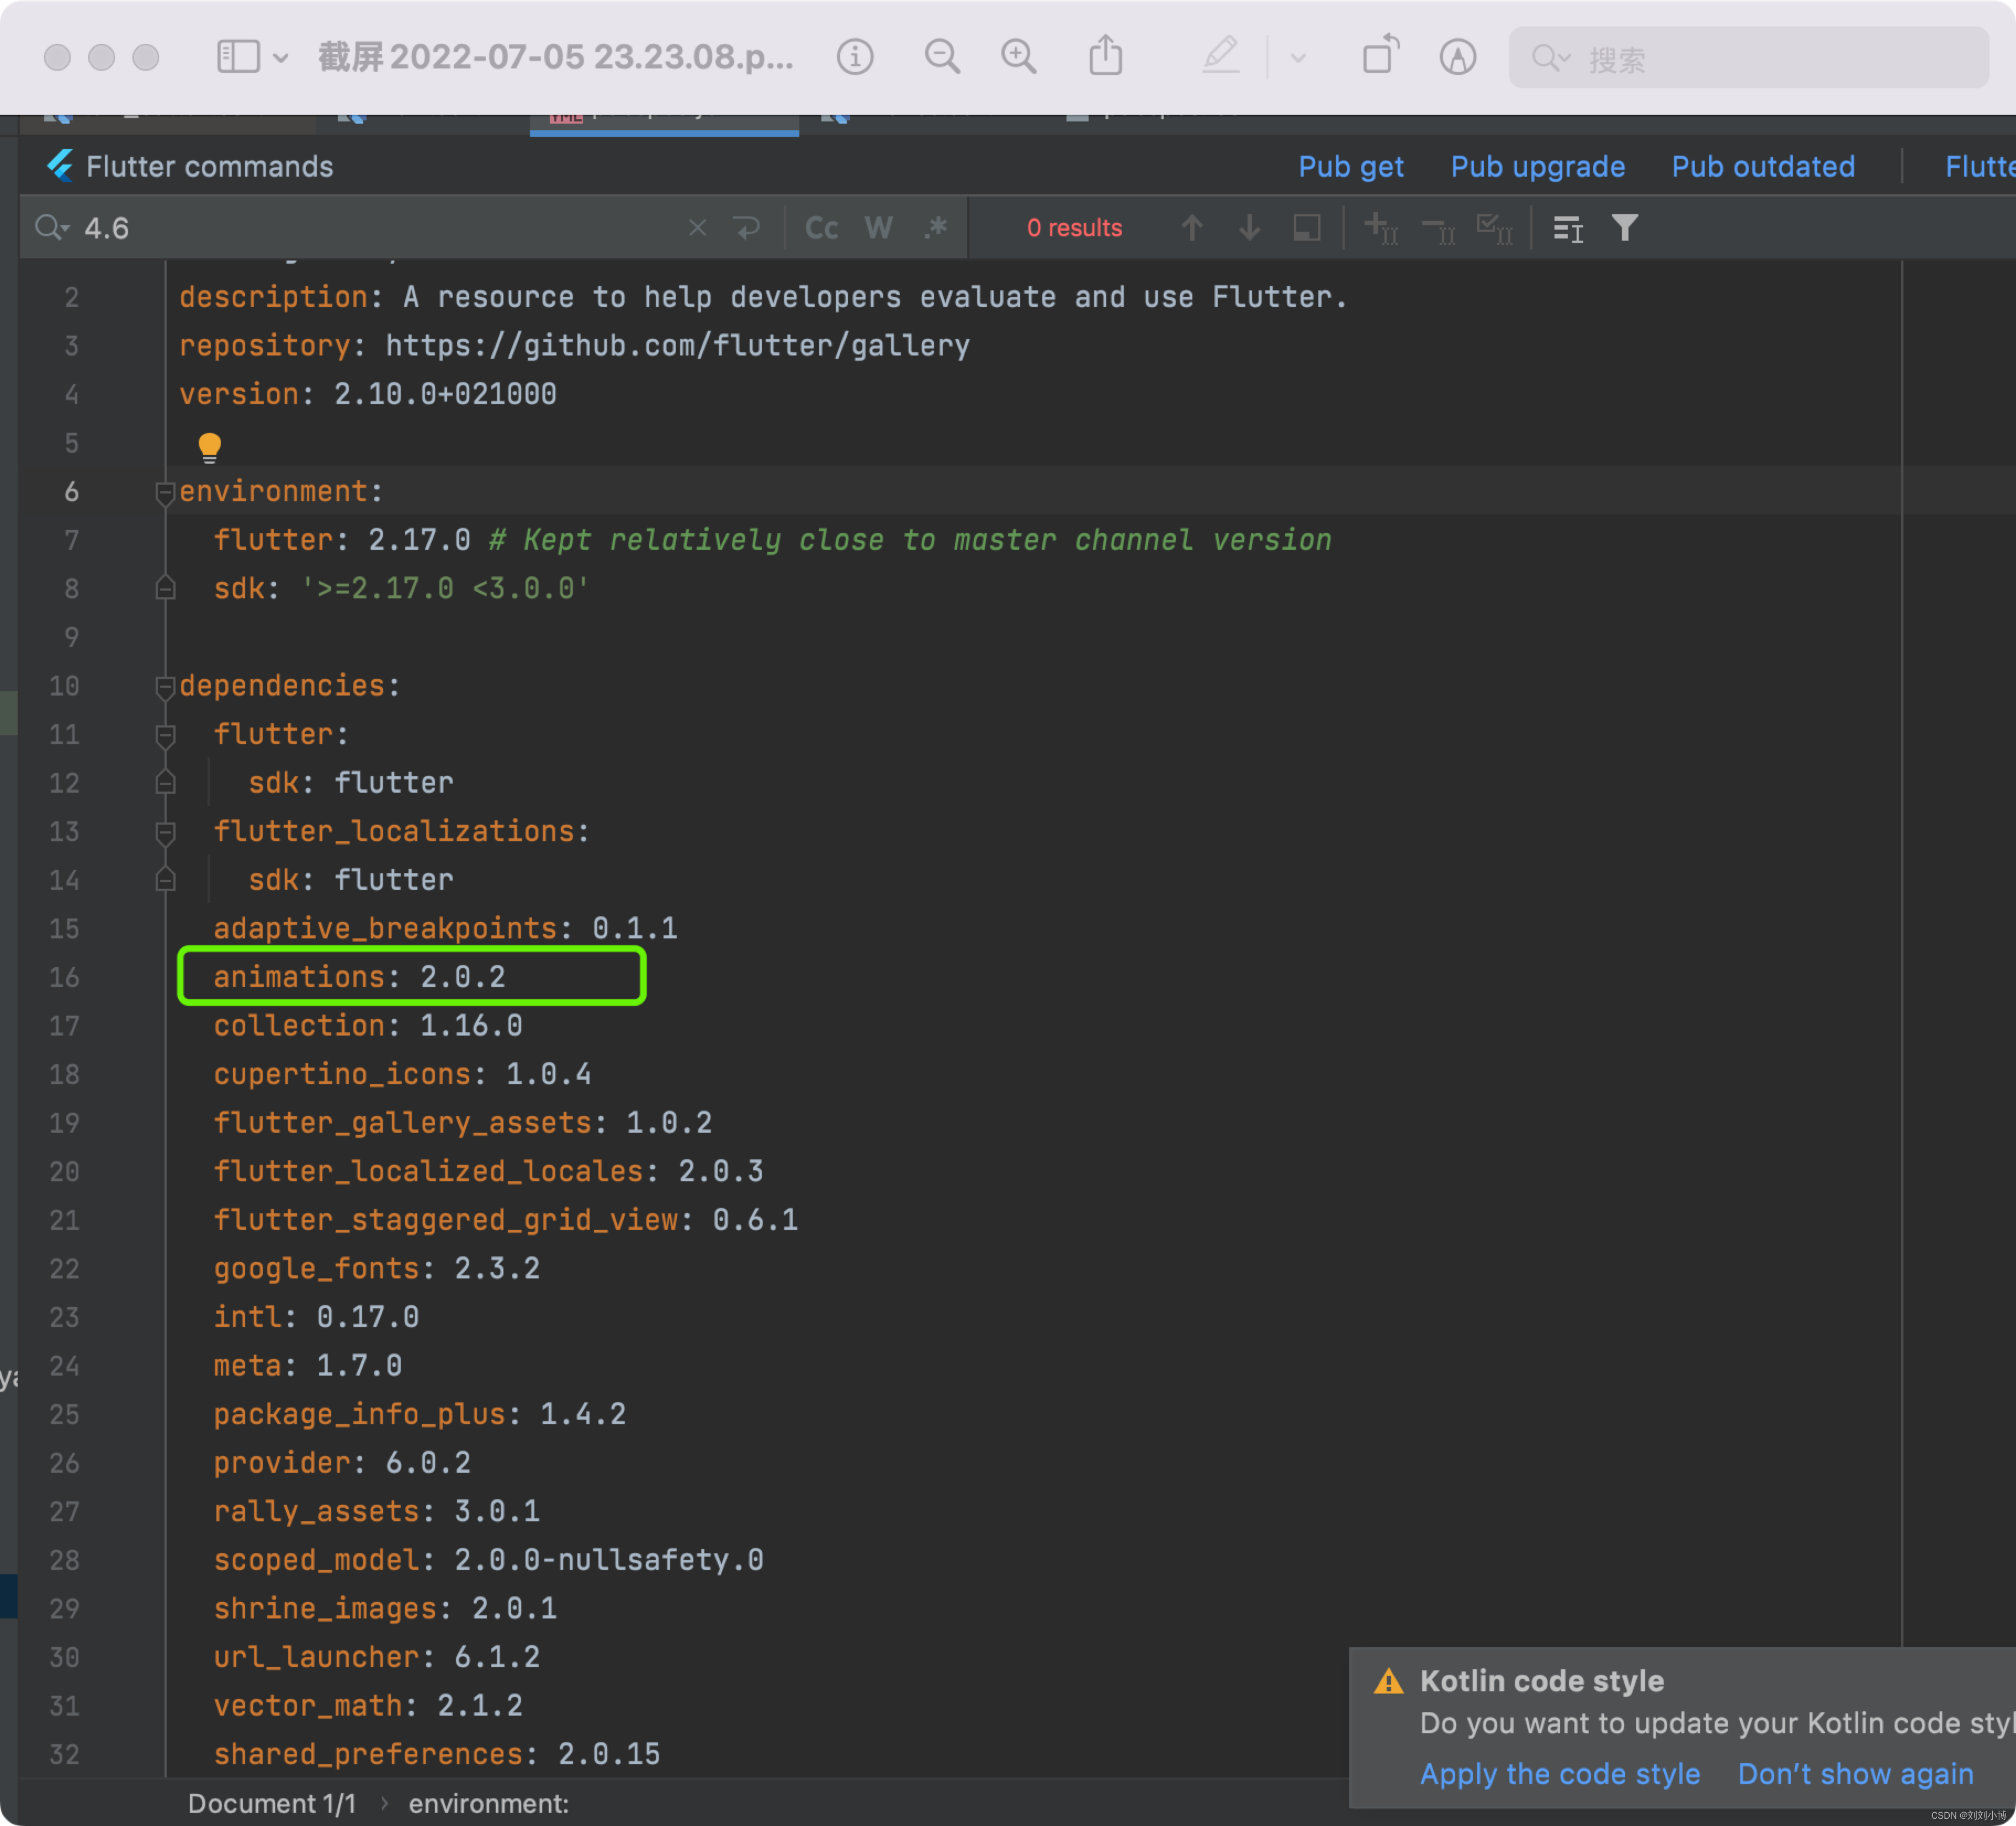Click the next occurrence down arrow
The image size is (2016, 1826).
pyautogui.click(x=1249, y=228)
